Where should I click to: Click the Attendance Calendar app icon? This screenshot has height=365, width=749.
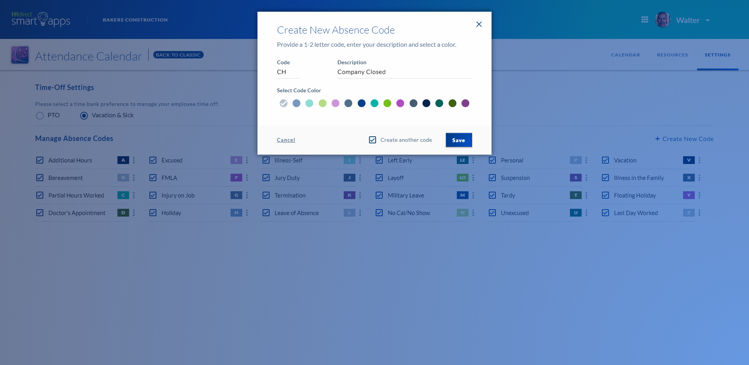coord(20,55)
